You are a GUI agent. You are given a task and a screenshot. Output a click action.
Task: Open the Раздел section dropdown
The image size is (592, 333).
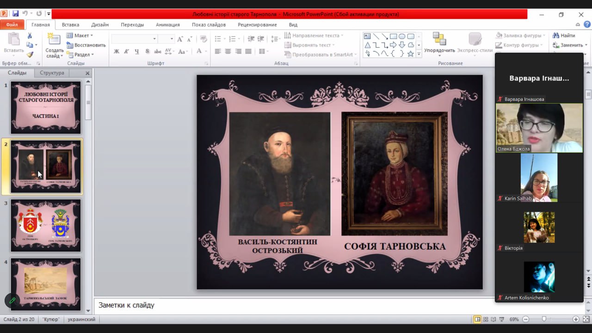click(x=80, y=55)
